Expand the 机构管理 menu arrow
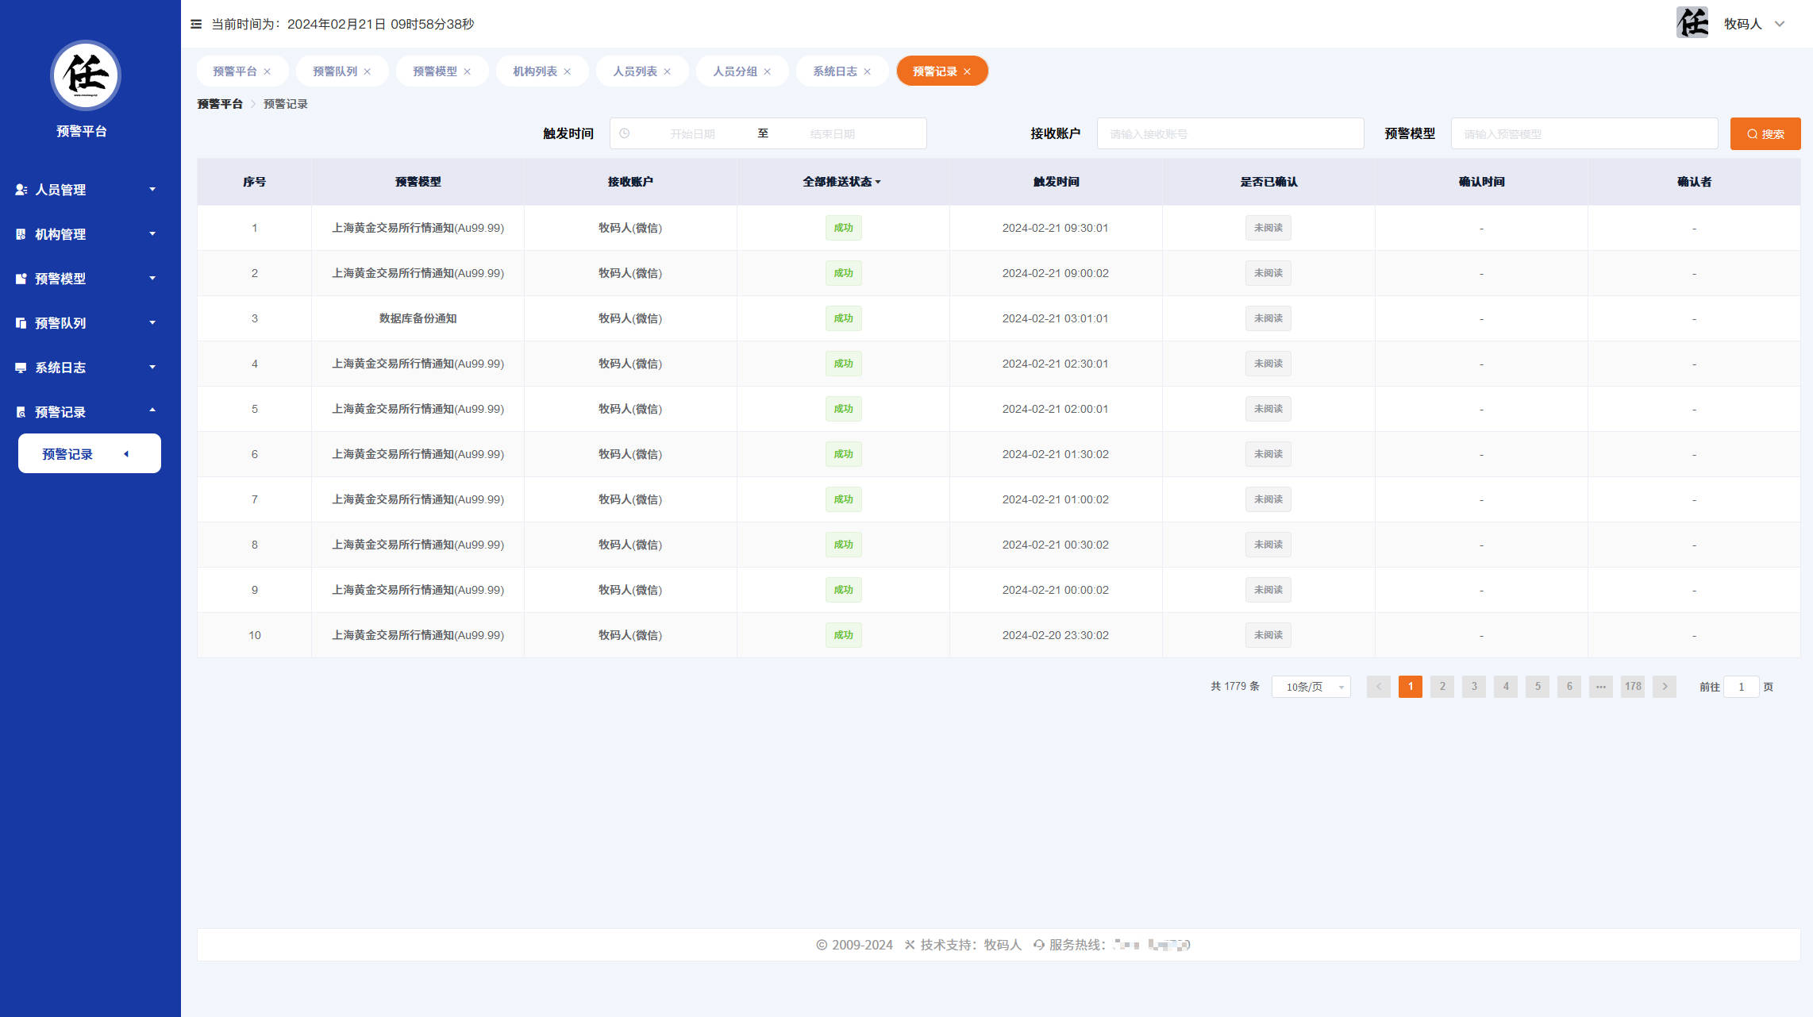The image size is (1813, 1017). click(152, 233)
